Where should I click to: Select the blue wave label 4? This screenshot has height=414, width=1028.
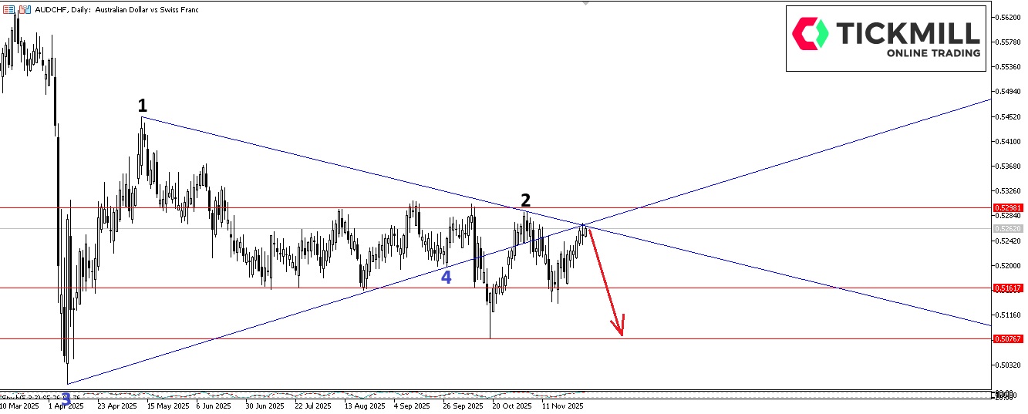446,278
